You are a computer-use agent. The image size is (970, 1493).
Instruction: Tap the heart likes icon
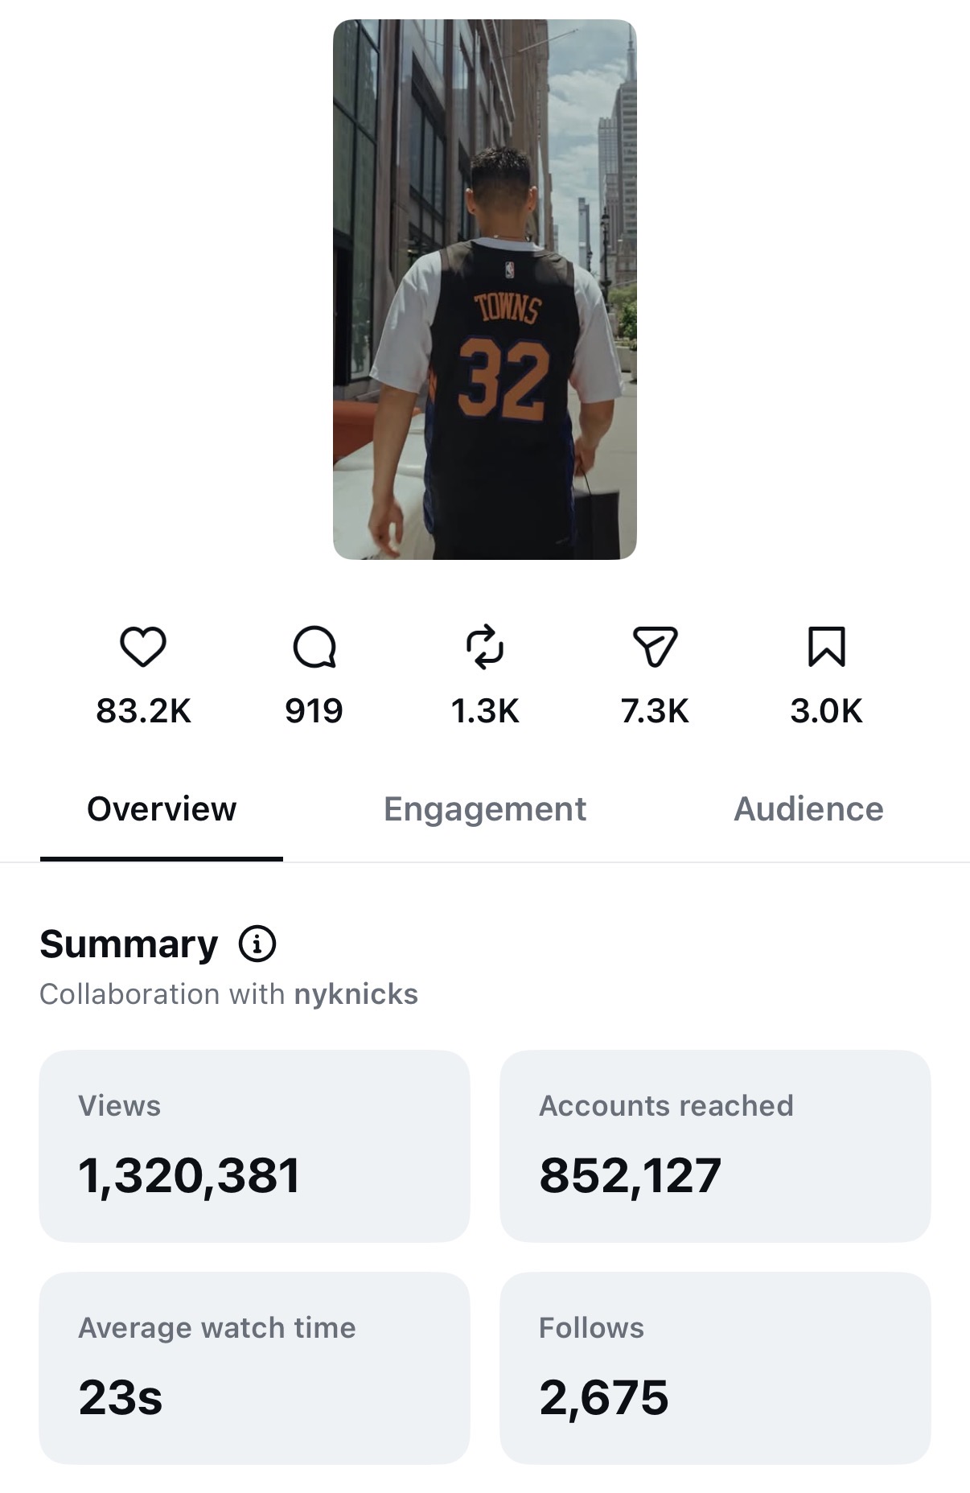[x=143, y=647]
